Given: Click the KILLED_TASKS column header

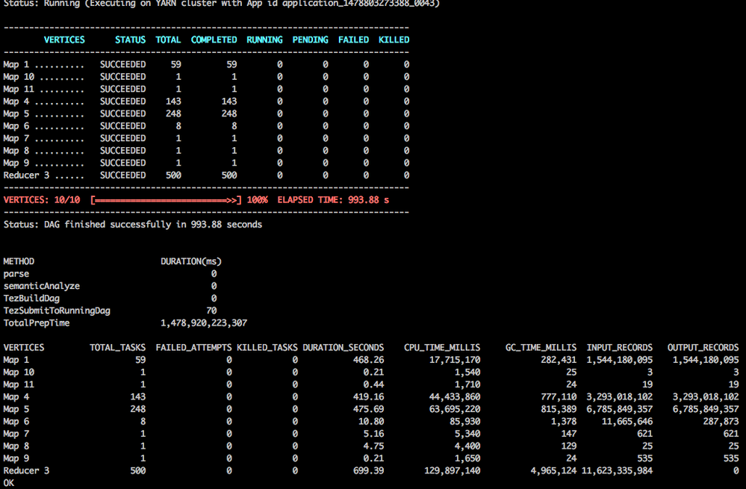Looking at the screenshot, I should coord(267,348).
